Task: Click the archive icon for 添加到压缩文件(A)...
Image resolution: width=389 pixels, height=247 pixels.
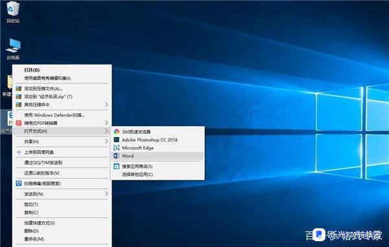Action: pos(19,89)
